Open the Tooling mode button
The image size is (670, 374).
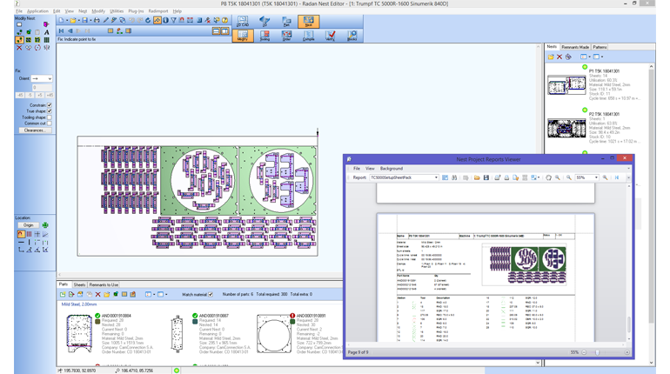tap(265, 36)
